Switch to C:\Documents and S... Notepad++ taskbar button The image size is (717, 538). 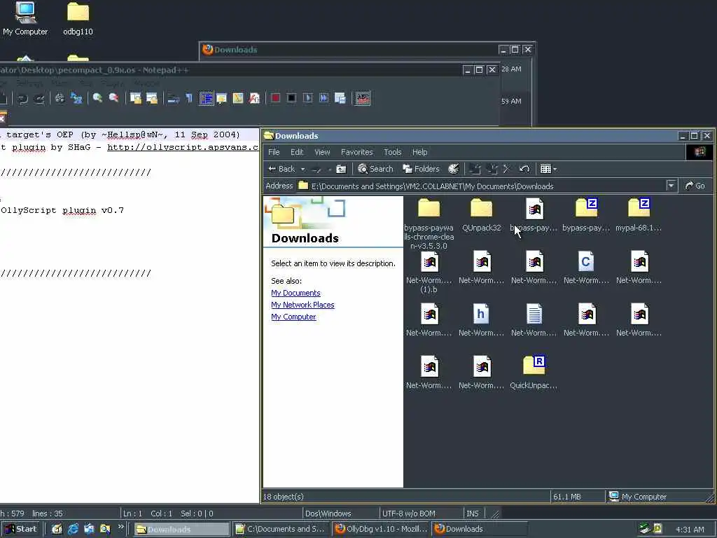[x=281, y=529]
